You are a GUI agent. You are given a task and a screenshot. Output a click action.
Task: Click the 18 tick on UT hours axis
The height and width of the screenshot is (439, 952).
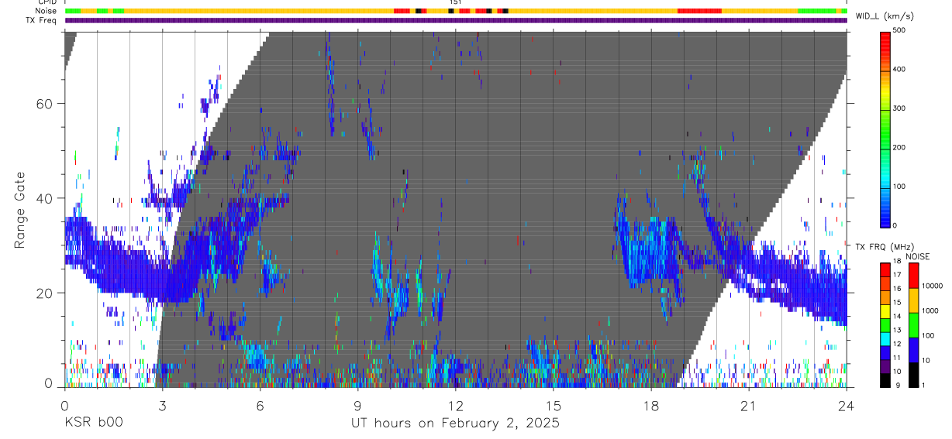(x=650, y=406)
